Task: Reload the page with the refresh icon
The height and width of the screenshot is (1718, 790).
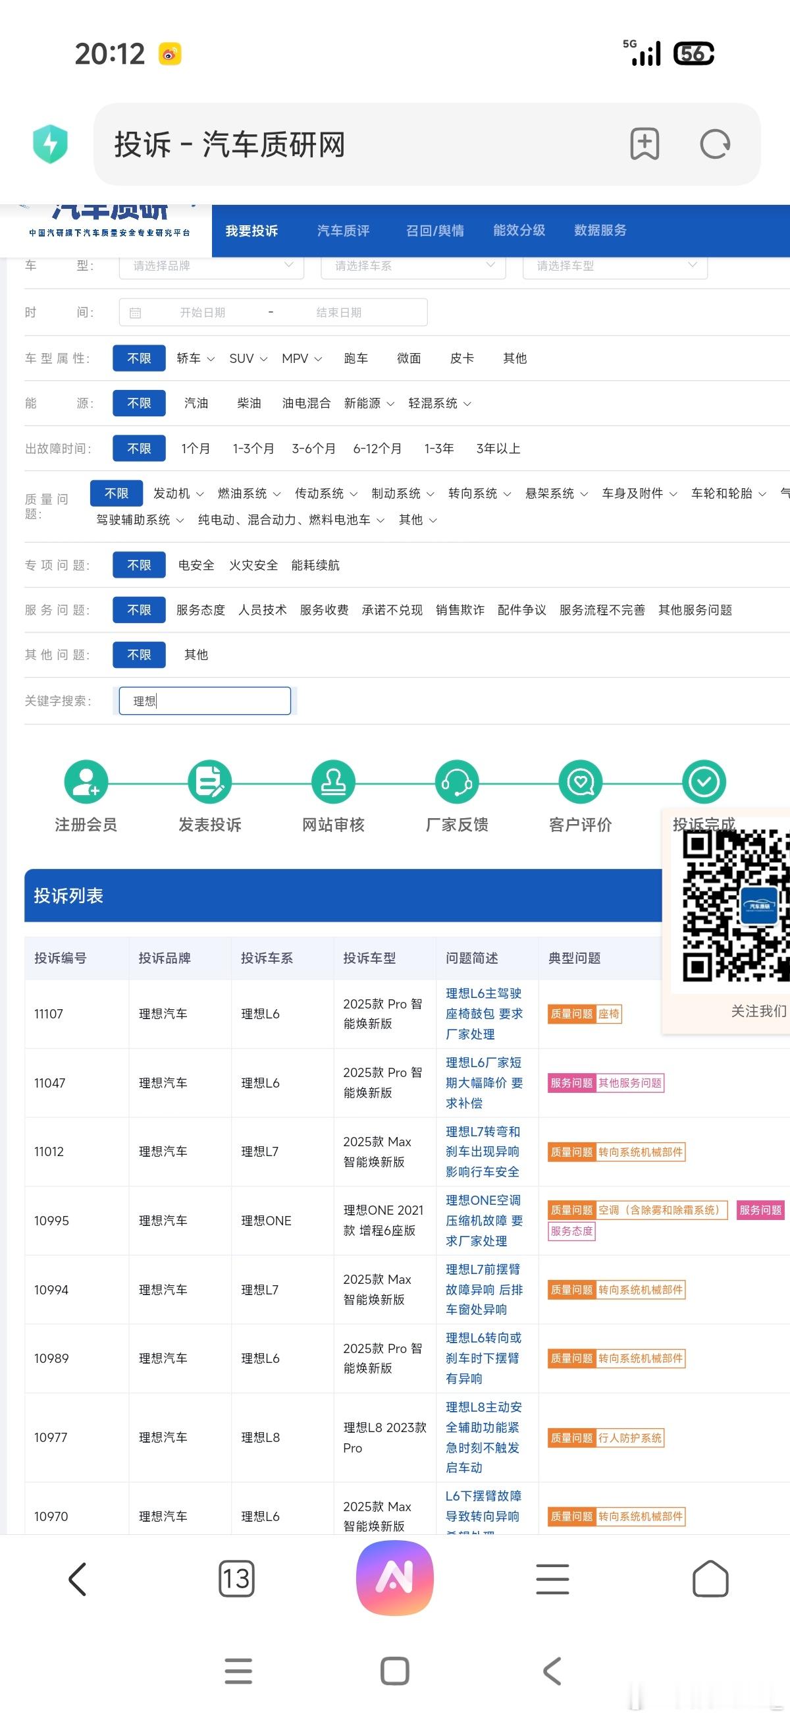Action: pos(715,144)
